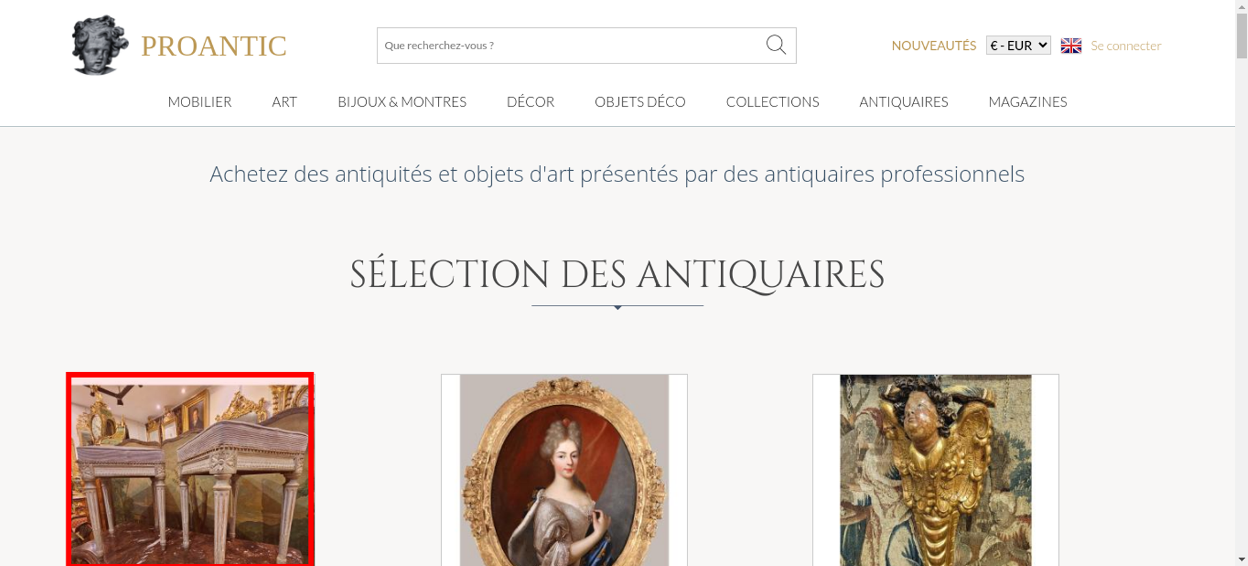Open the MOBILIER menu
Image resolution: width=1248 pixels, height=566 pixels.
point(200,102)
